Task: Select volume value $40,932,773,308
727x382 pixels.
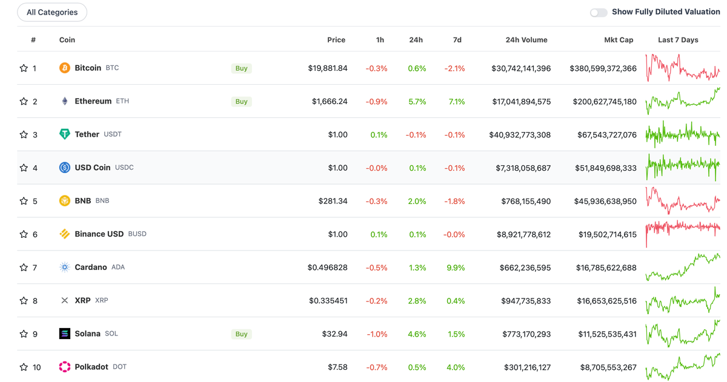Action: click(520, 135)
